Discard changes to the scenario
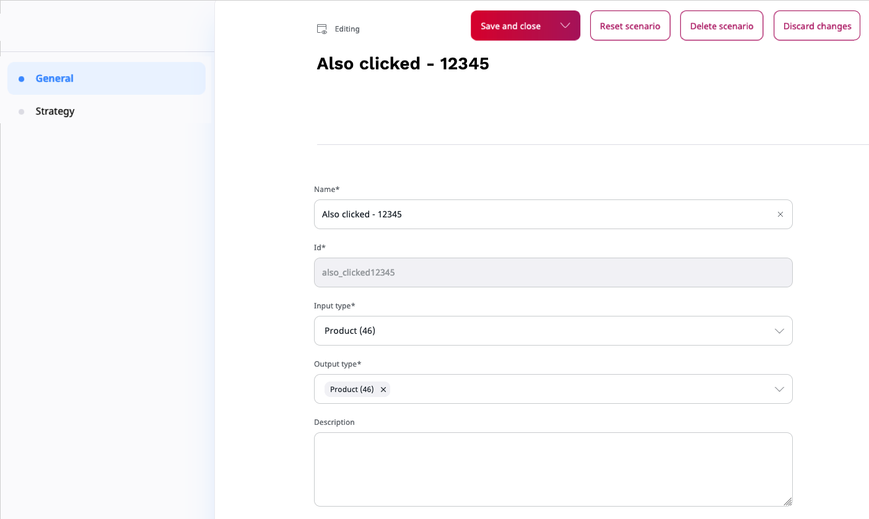This screenshot has height=519, width=869. pos(817,26)
